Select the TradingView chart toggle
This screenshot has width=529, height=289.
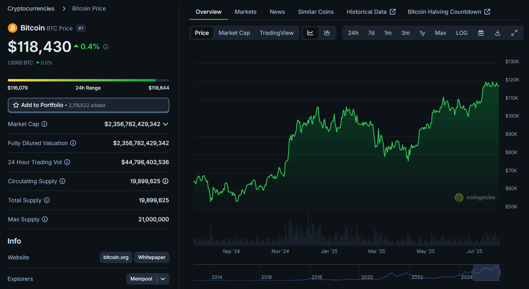[x=277, y=33]
